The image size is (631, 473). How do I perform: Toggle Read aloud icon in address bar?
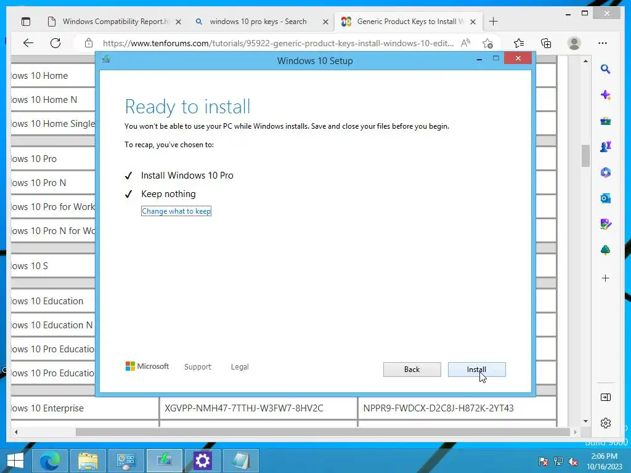point(466,43)
